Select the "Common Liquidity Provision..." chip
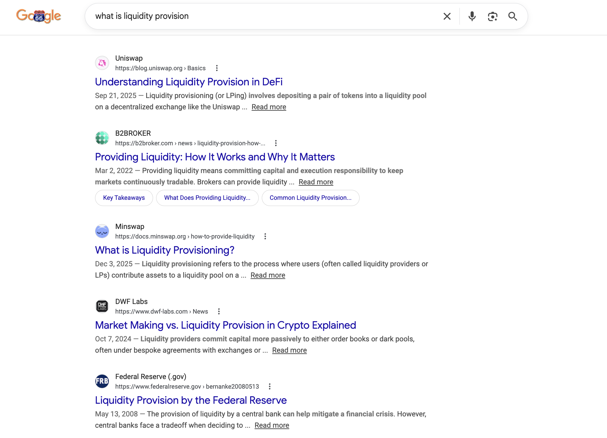The width and height of the screenshot is (607, 438). point(311,198)
